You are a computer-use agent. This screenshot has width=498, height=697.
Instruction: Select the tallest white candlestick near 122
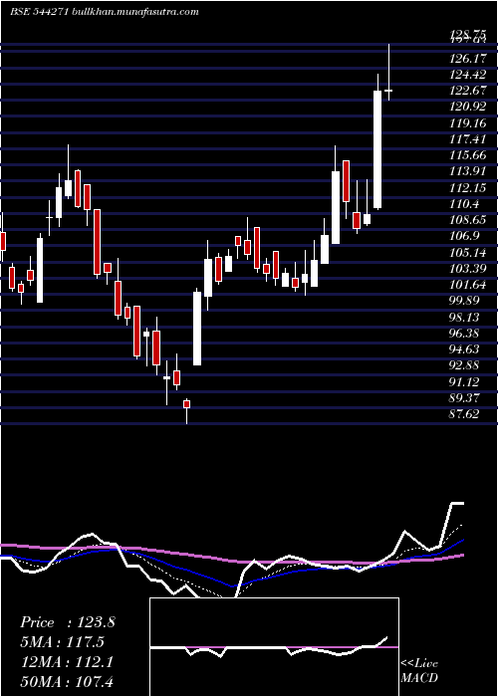click(377, 149)
